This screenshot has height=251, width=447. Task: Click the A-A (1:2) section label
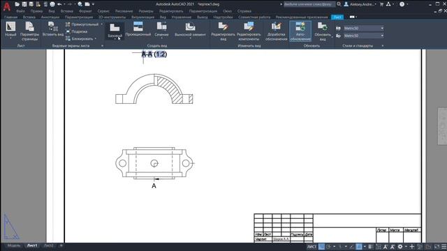coord(154,54)
